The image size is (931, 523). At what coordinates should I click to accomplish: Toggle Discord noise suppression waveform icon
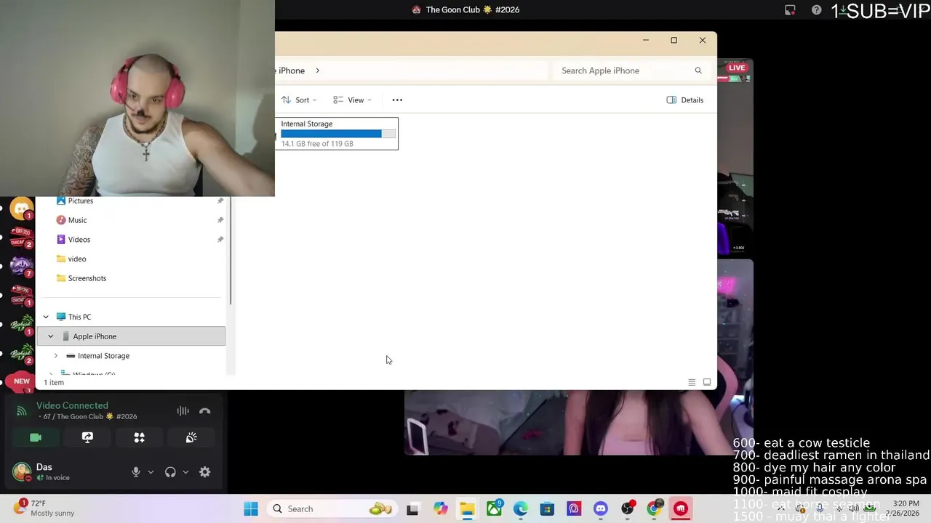tap(183, 411)
